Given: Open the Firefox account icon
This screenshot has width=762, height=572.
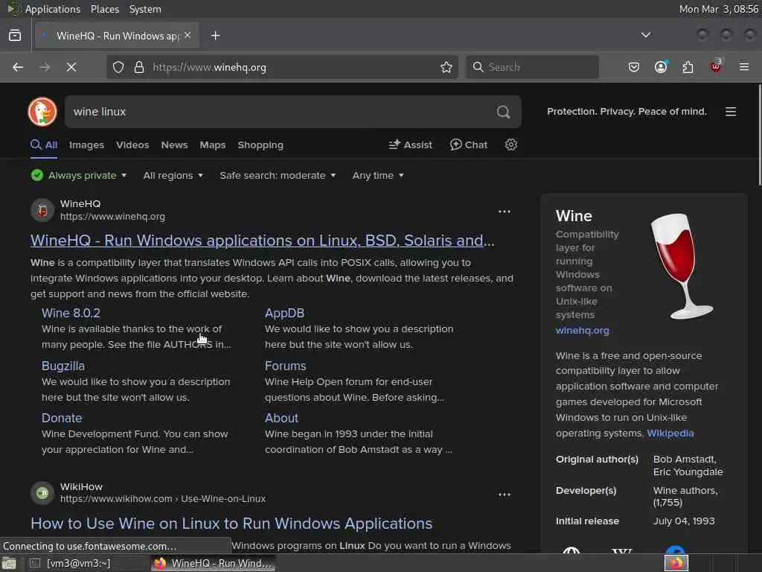Looking at the screenshot, I should pyautogui.click(x=661, y=67).
